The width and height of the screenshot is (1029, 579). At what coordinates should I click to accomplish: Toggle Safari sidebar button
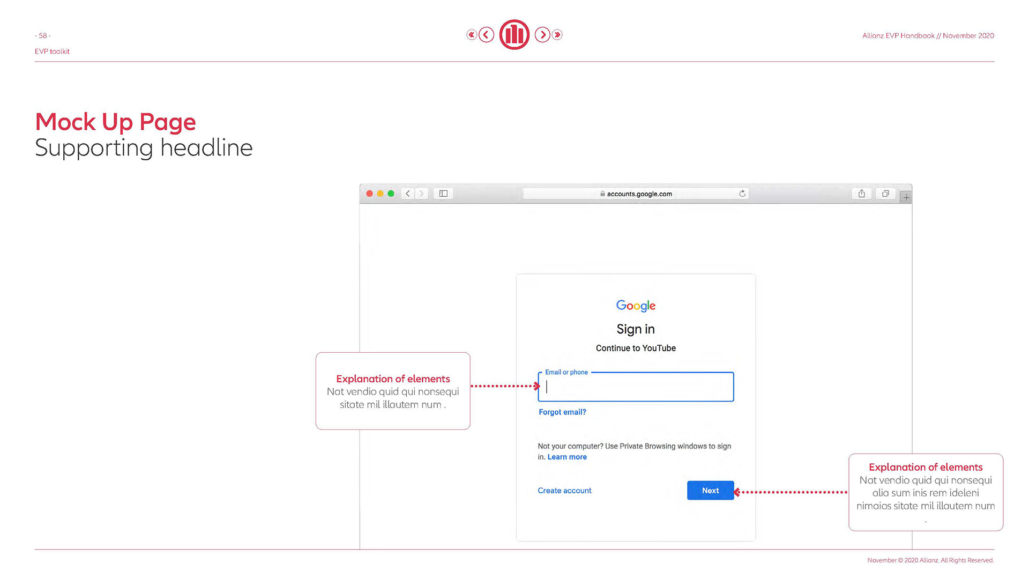click(x=443, y=194)
